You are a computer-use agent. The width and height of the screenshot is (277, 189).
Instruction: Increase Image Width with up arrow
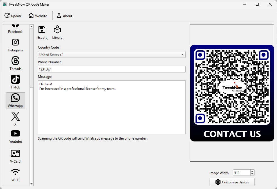tap(252, 171)
